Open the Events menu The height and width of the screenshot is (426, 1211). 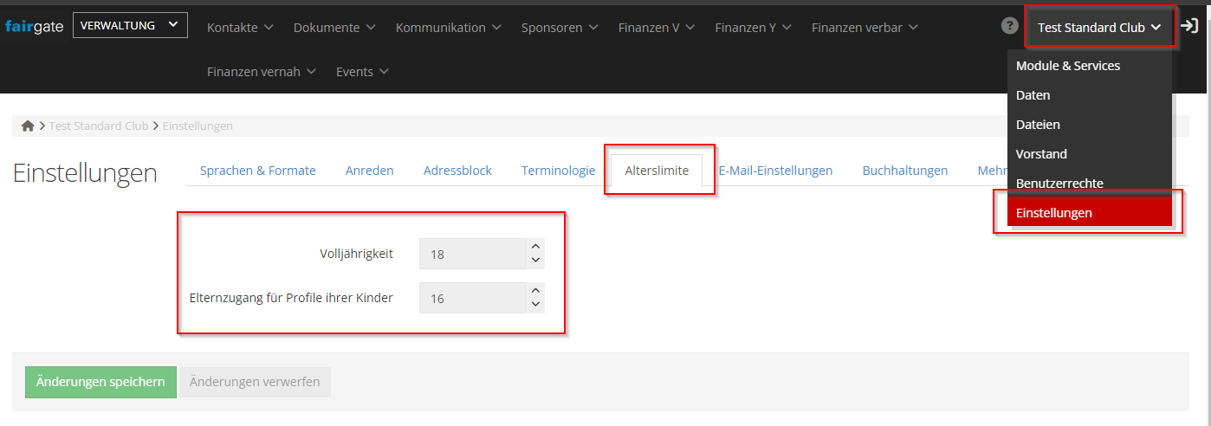[x=362, y=72]
